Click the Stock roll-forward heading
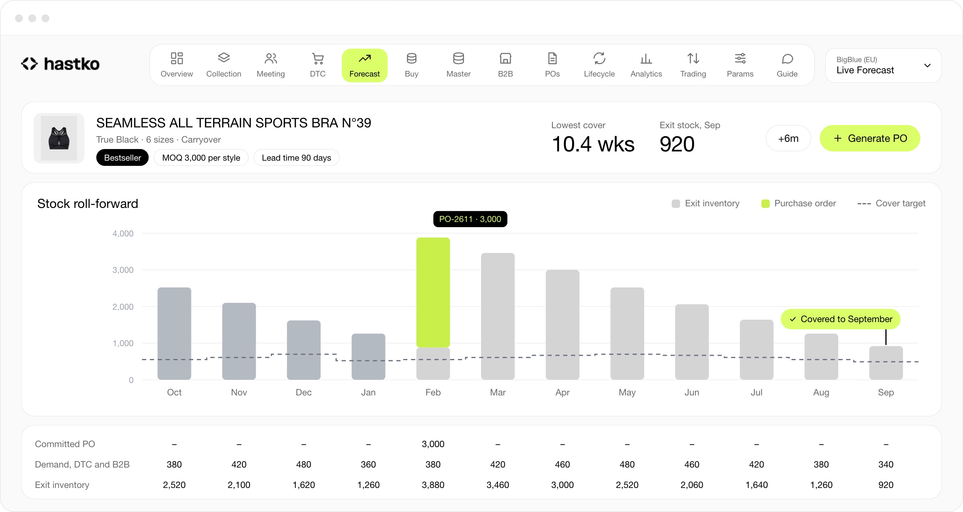963x512 pixels. (x=87, y=204)
